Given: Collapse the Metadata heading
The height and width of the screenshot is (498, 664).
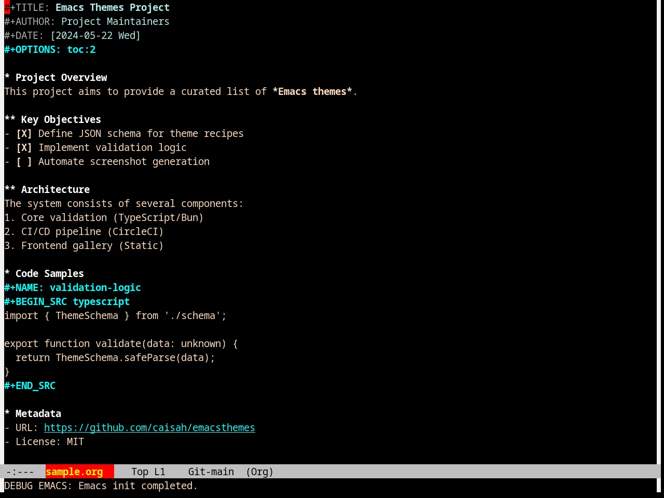Looking at the screenshot, I should click(33, 414).
